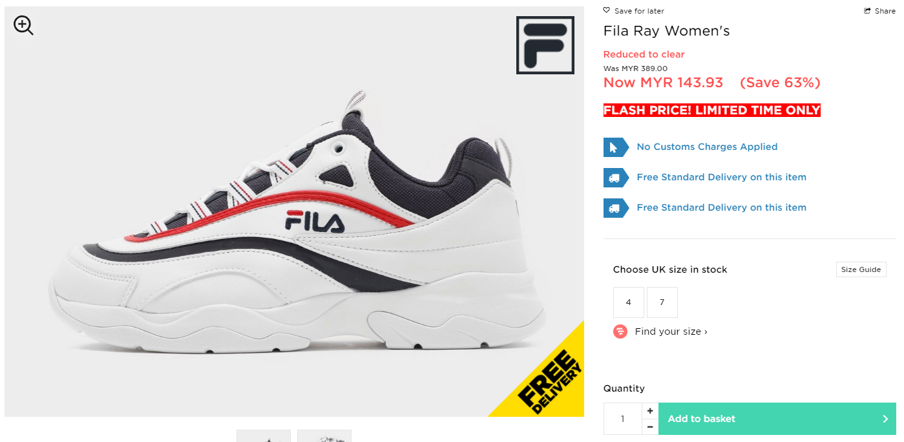This screenshot has height=442, width=904.
Task: Click into the quantity input field
Action: (623, 419)
